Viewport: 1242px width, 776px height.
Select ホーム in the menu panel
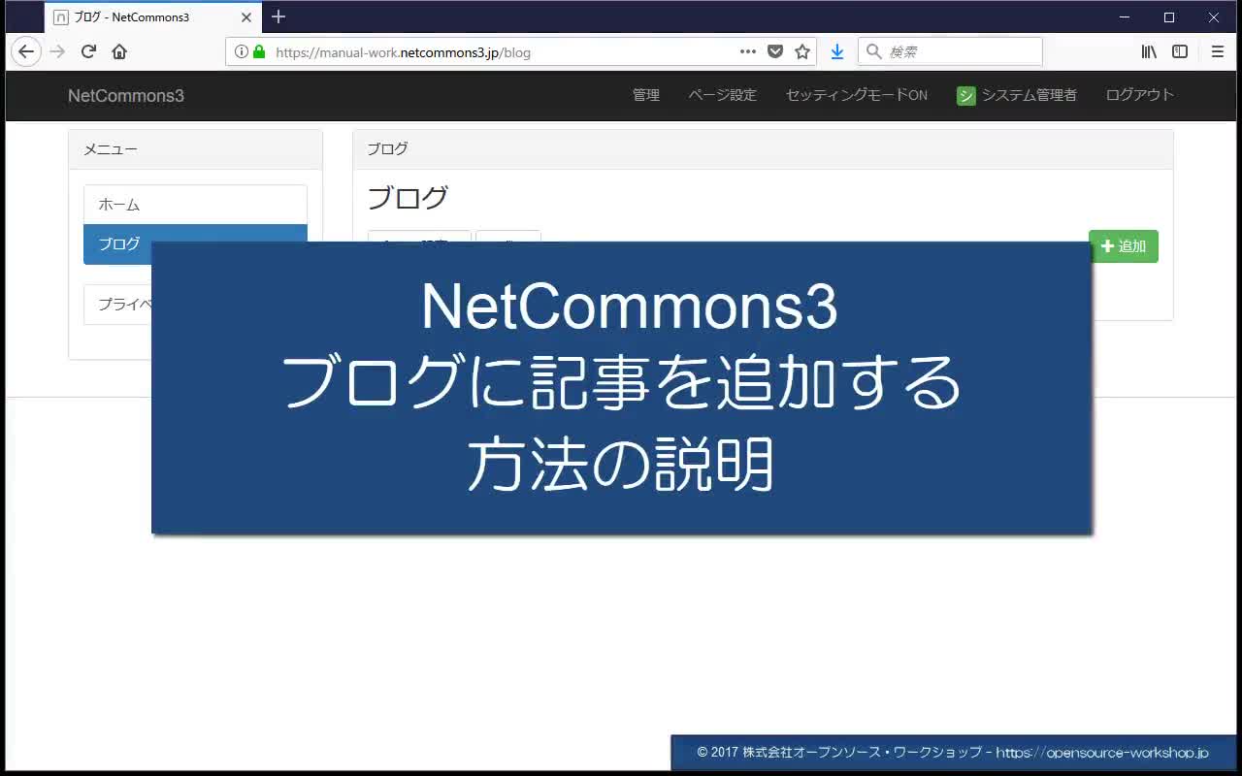click(x=195, y=205)
